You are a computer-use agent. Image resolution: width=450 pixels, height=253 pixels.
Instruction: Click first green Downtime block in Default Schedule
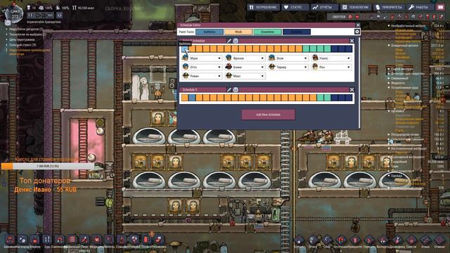tap(306, 48)
